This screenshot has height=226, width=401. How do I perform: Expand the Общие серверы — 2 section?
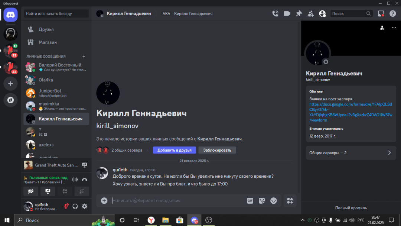pos(351,153)
